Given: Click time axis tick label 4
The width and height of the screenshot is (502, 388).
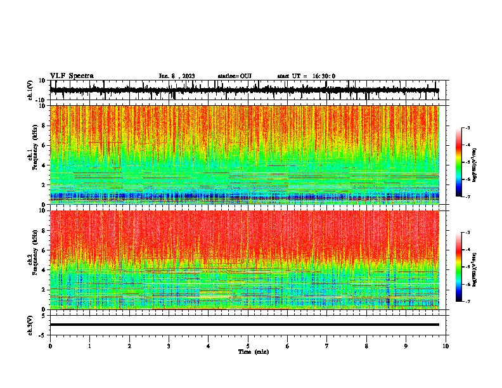Looking at the screenshot, I should pos(209,346).
